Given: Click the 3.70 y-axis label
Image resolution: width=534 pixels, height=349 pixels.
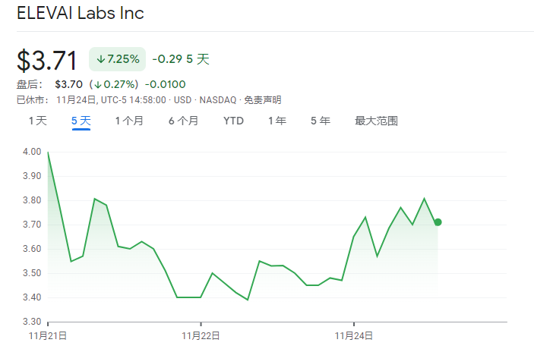Looking at the screenshot, I should pos(32,225).
